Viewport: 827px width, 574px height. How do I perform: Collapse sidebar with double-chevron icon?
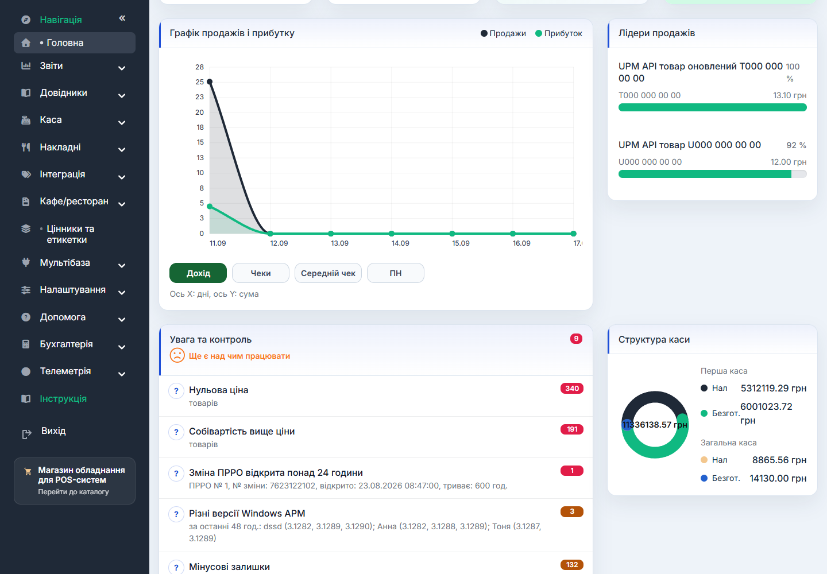click(x=122, y=18)
